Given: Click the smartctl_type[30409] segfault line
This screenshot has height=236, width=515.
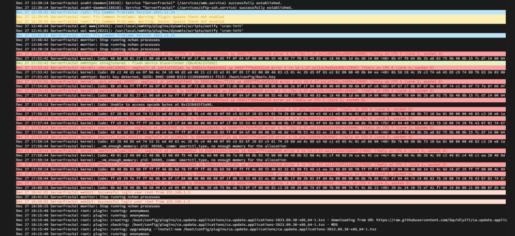Looking at the screenshot, I should (261, 165).
